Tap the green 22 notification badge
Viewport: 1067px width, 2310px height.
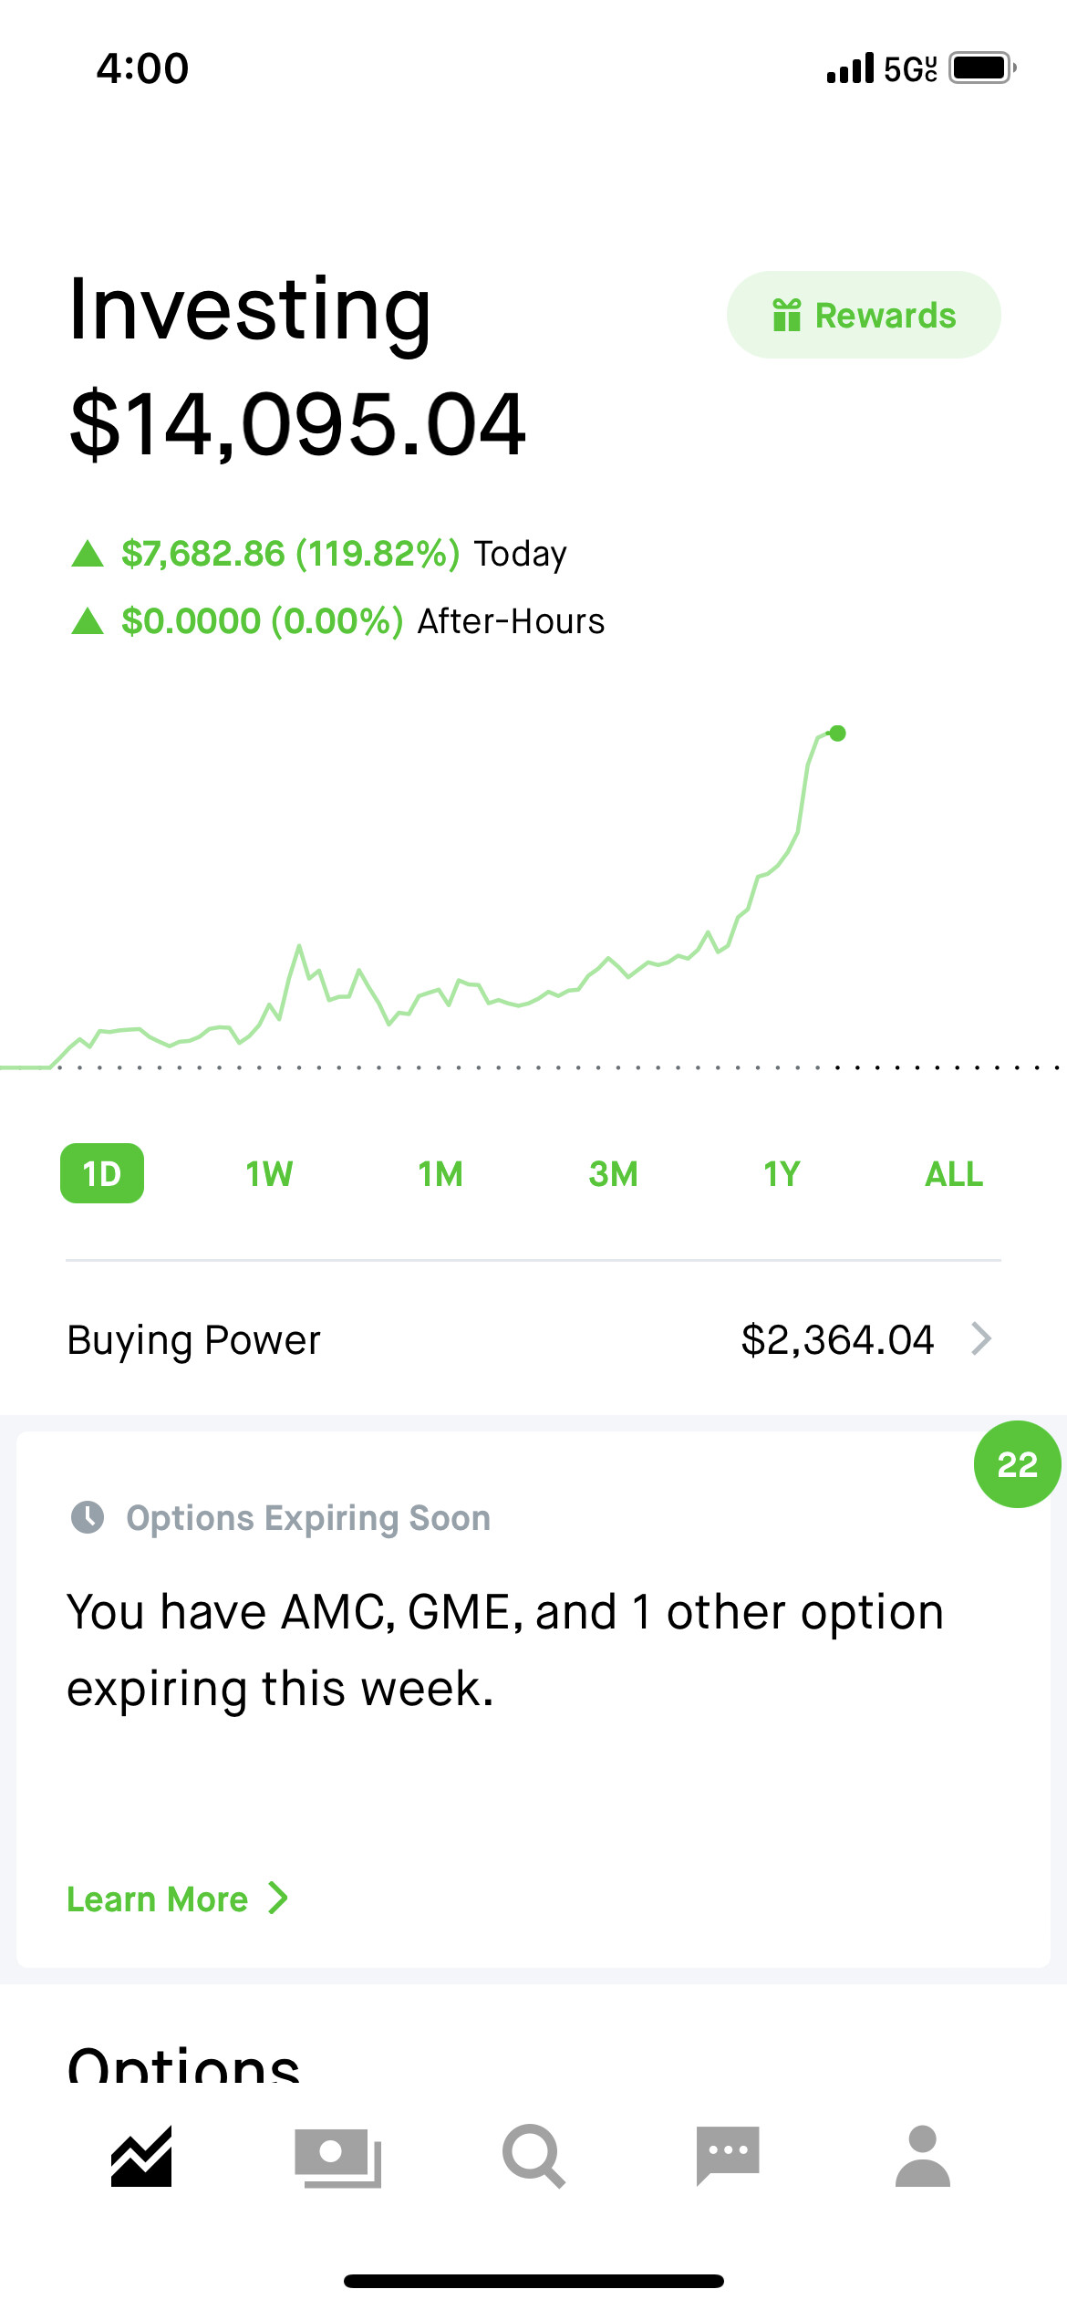[1018, 1464]
